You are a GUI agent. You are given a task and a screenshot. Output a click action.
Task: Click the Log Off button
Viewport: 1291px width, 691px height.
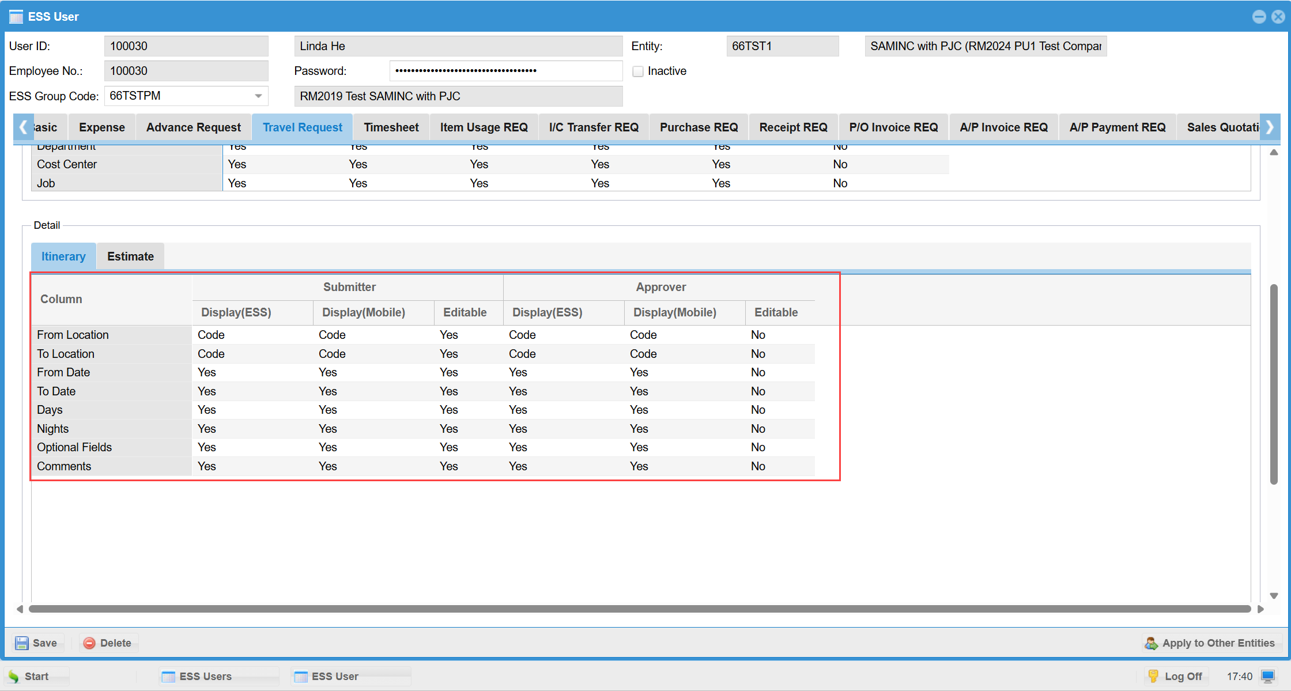coord(1176,677)
